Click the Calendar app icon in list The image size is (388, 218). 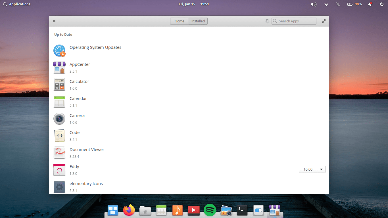click(x=59, y=102)
